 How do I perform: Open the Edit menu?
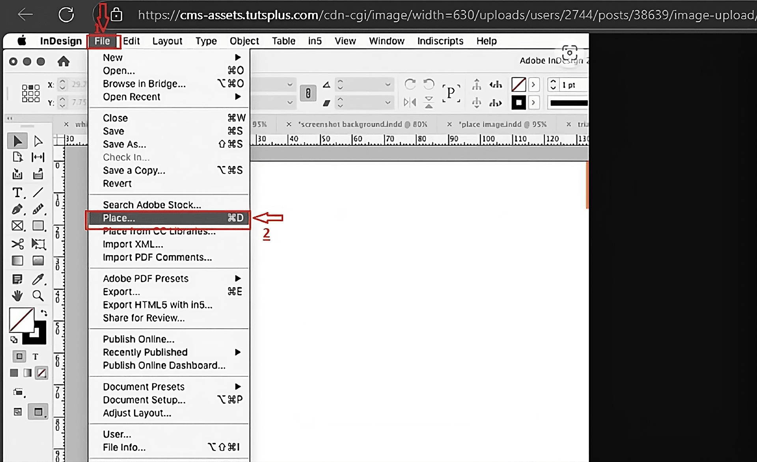[x=131, y=41]
